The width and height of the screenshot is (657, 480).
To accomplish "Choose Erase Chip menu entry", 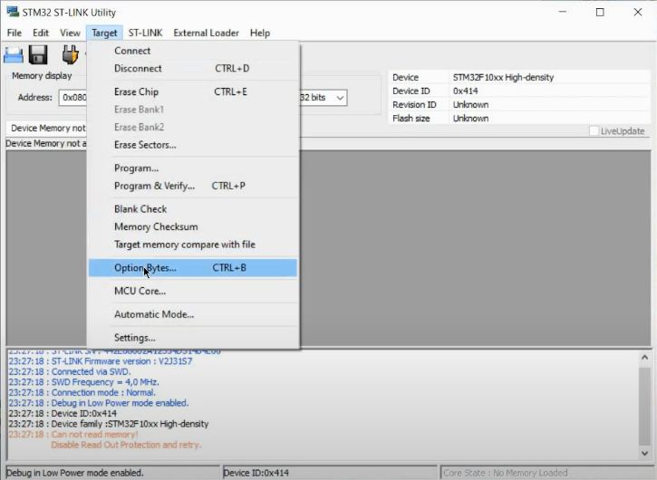I will pyautogui.click(x=136, y=91).
